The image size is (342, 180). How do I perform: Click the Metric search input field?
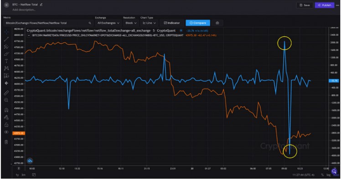[48, 23]
